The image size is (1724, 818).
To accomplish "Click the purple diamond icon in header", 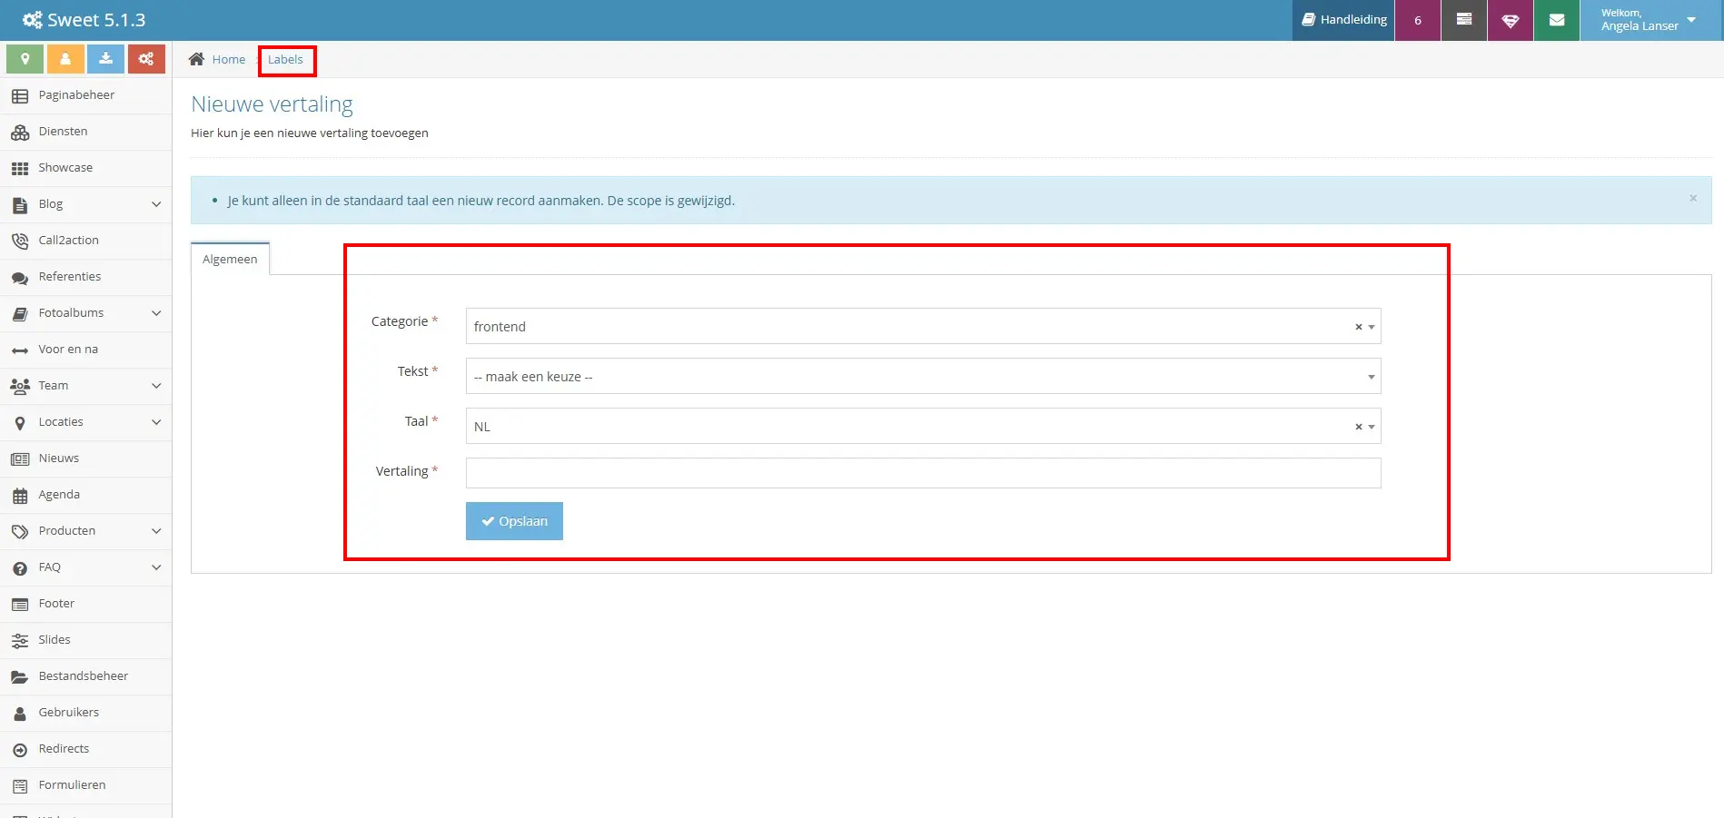I will [x=1510, y=20].
